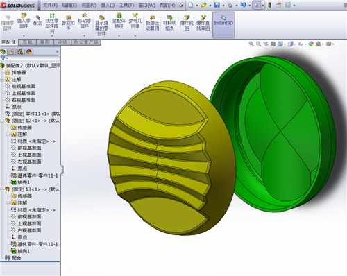347x276 pixels.
Task: Open the 线性零部件阵列 linear pattern tool
Action: (x=52, y=23)
